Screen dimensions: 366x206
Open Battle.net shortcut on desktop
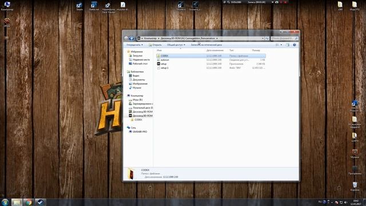(x=94, y=6)
